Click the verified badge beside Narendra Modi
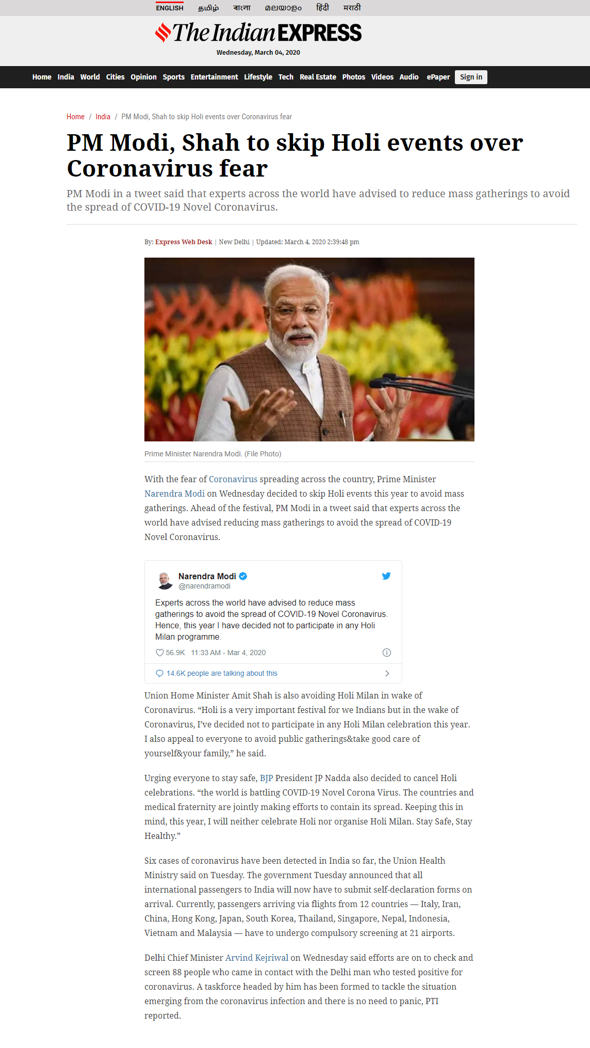590x1048 pixels. [x=243, y=576]
